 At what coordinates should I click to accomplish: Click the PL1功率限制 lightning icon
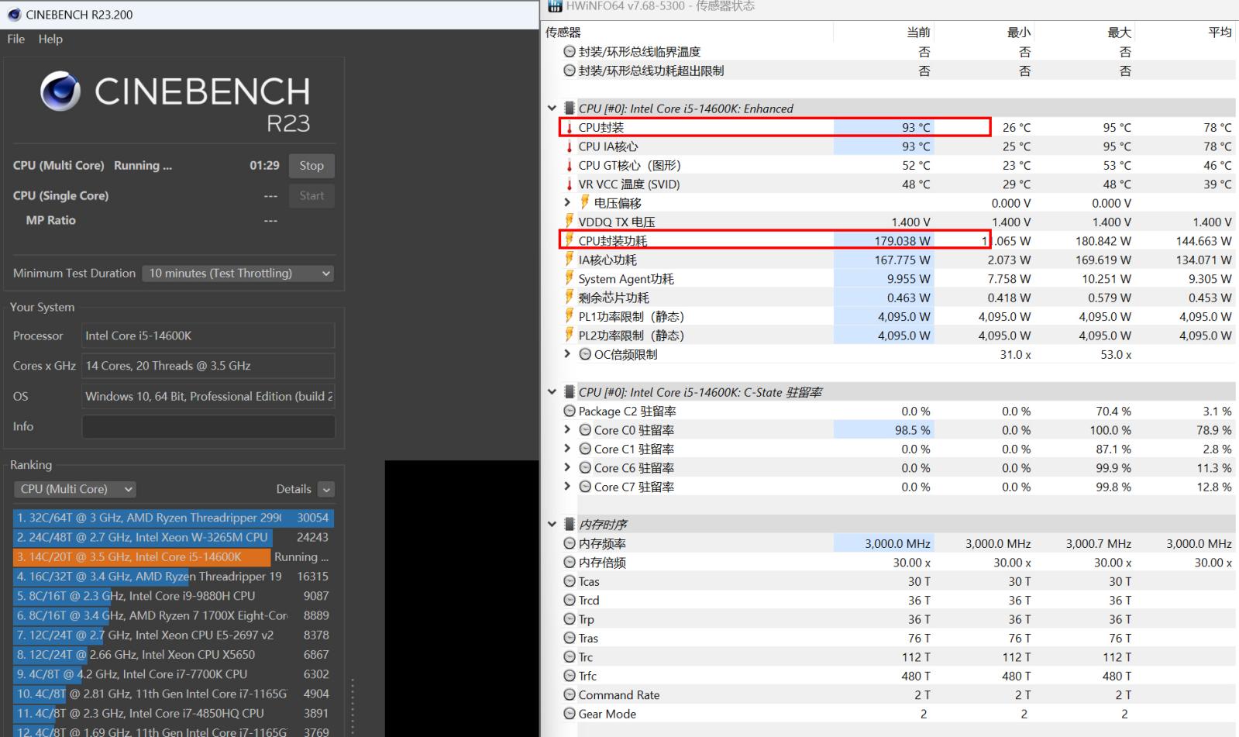[570, 316]
